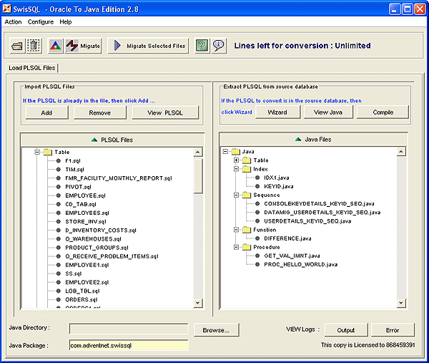The height and width of the screenshot is (363, 429).
Task: Click the PLSQL Files header sort arrow
Action: coord(94,140)
